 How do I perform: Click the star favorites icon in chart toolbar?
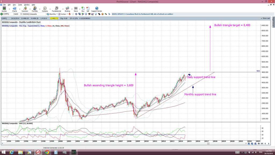[x=102, y=14]
